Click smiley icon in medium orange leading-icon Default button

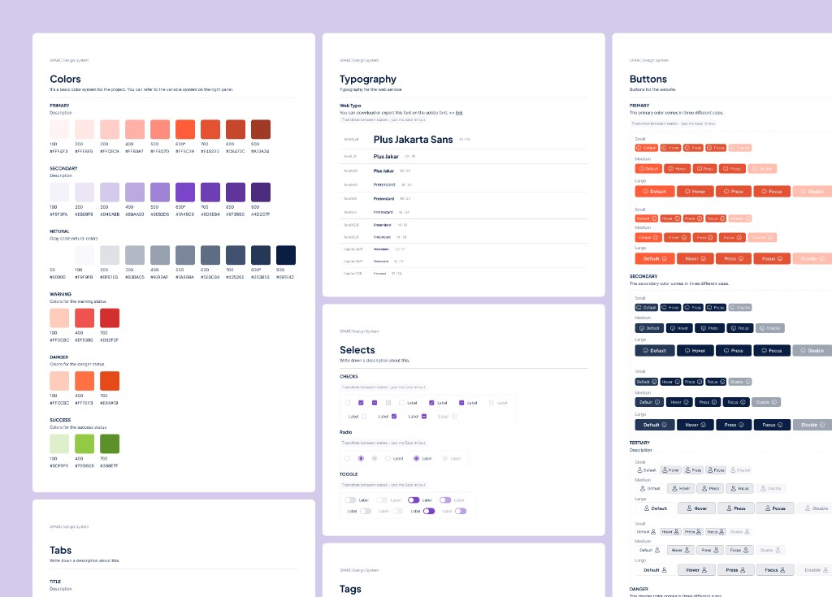click(x=642, y=169)
